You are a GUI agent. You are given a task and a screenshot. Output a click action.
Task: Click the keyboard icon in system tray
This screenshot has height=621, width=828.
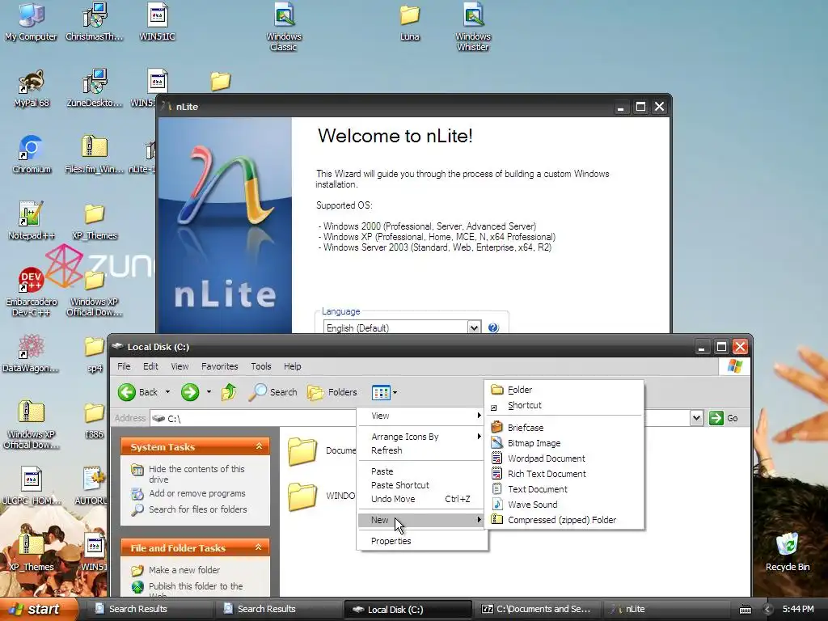tap(745, 610)
